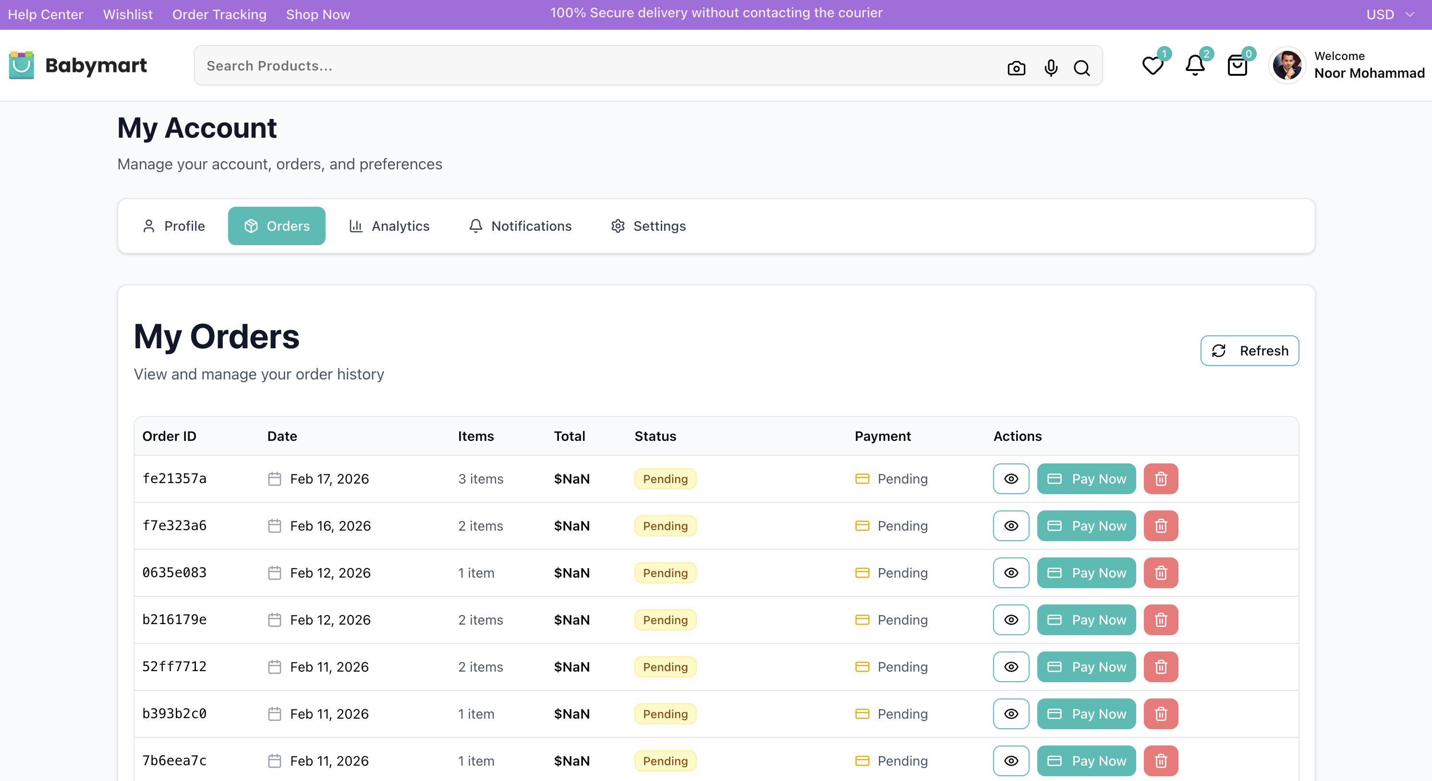This screenshot has height=781, width=1432.
Task: Click the Babymart logo
Action: point(78,66)
